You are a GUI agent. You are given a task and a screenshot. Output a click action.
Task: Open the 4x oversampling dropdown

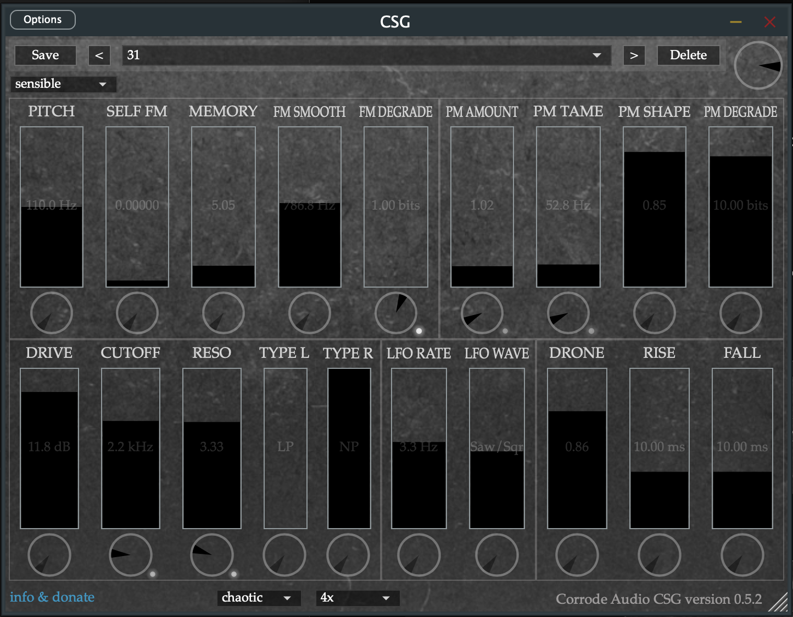[x=357, y=598]
